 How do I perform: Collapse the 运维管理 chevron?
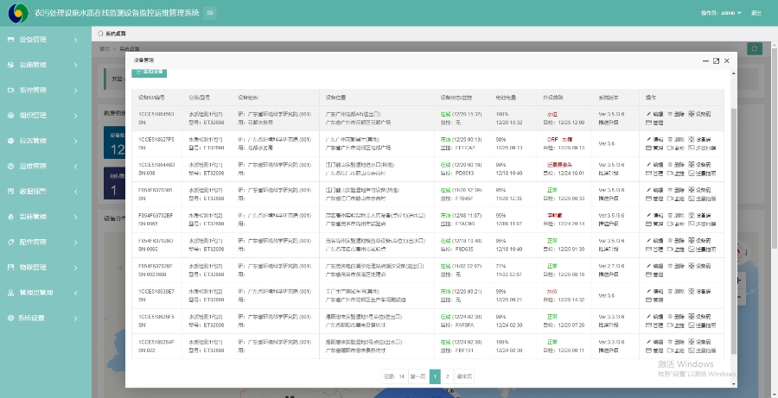coord(75,166)
